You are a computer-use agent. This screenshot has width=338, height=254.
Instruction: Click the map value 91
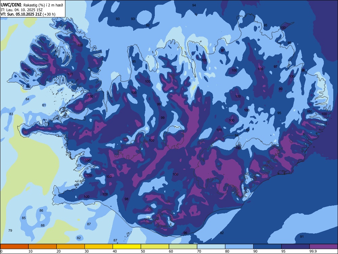(302, 236)
